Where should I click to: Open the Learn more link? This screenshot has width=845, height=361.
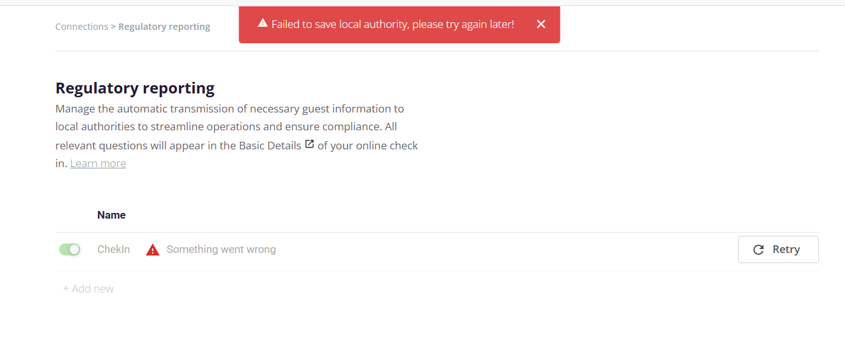point(98,163)
